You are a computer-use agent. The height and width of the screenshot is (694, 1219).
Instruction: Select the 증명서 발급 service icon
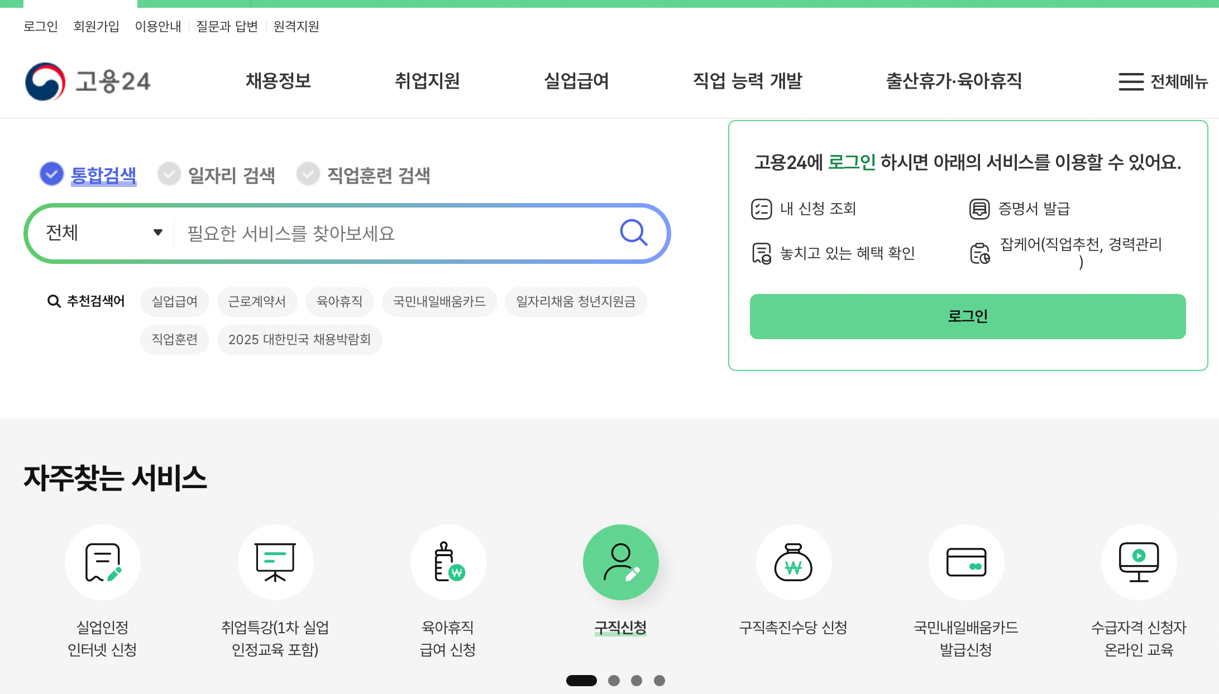point(979,209)
